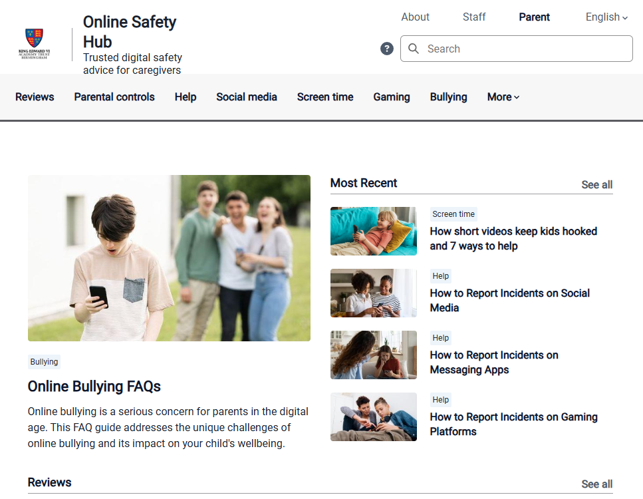Click the Screen time tag label

453,214
